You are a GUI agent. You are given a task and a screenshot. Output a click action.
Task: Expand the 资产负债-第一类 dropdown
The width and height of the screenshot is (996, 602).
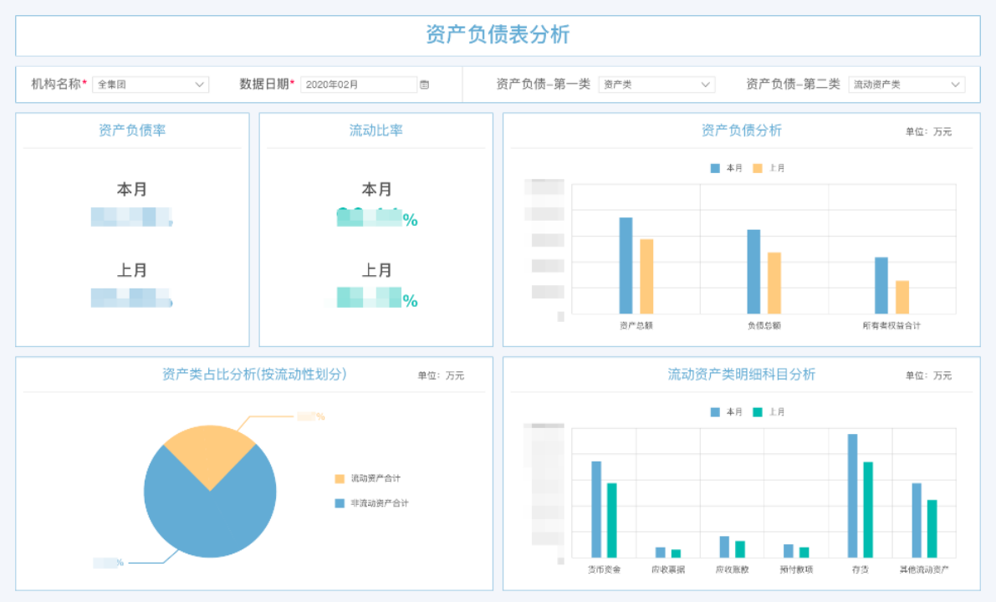pos(656,84)
